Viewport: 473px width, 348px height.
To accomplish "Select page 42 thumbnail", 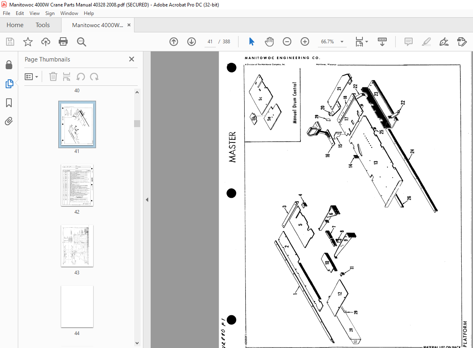I will tap(77, 185).
